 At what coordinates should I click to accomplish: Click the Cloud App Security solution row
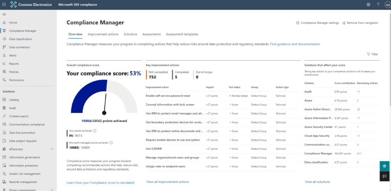[342, 136]
